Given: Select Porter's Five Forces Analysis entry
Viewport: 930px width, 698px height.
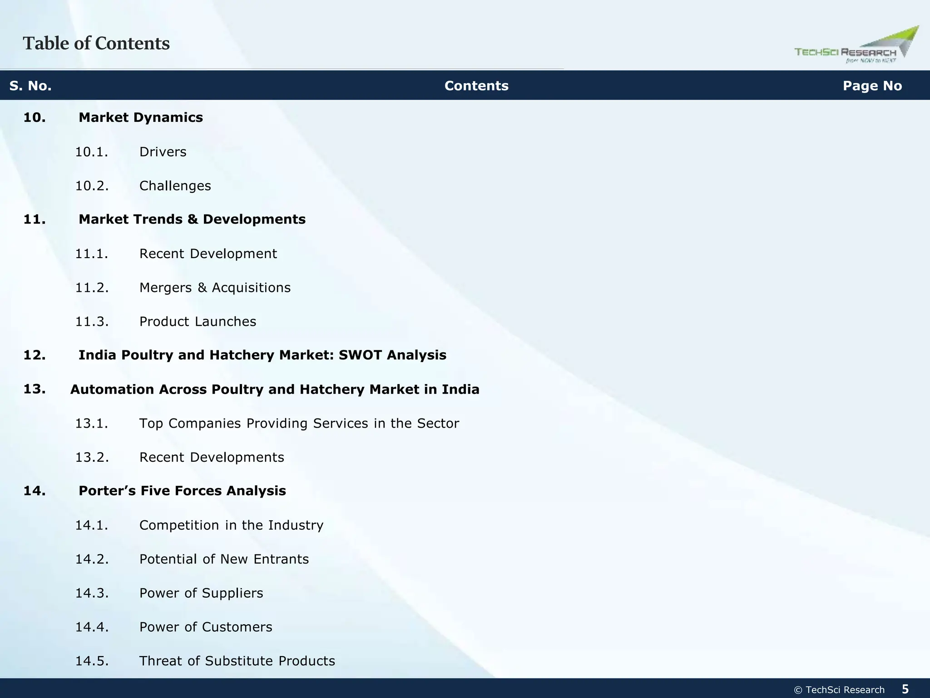Looking at the screenshot, I should [182, 491].
